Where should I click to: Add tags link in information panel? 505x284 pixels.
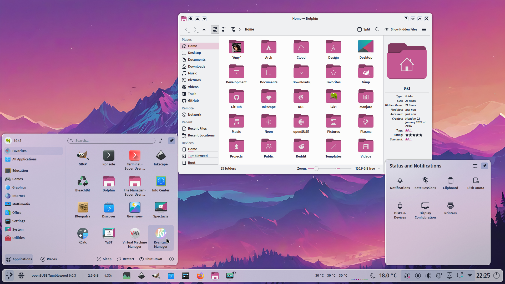[409, 131]
